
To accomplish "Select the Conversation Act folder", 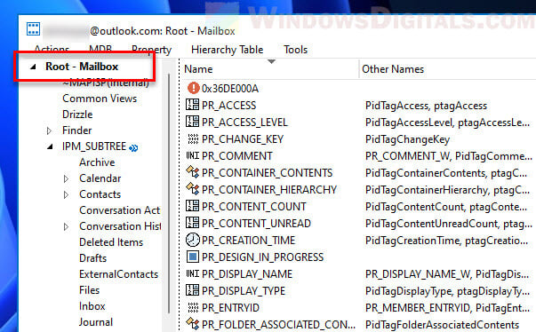I will (120, 210).
